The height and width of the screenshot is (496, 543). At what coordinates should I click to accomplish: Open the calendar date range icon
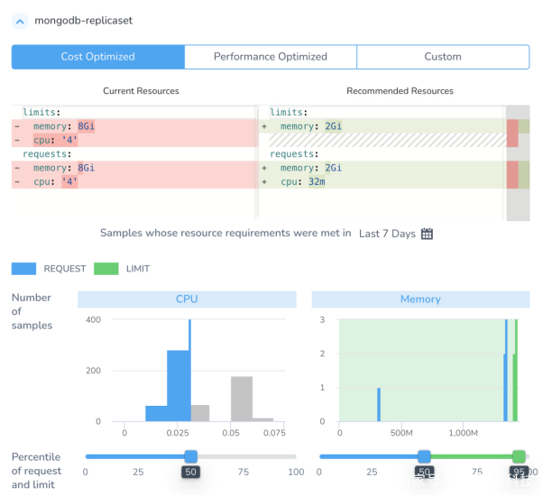[427, 234]
